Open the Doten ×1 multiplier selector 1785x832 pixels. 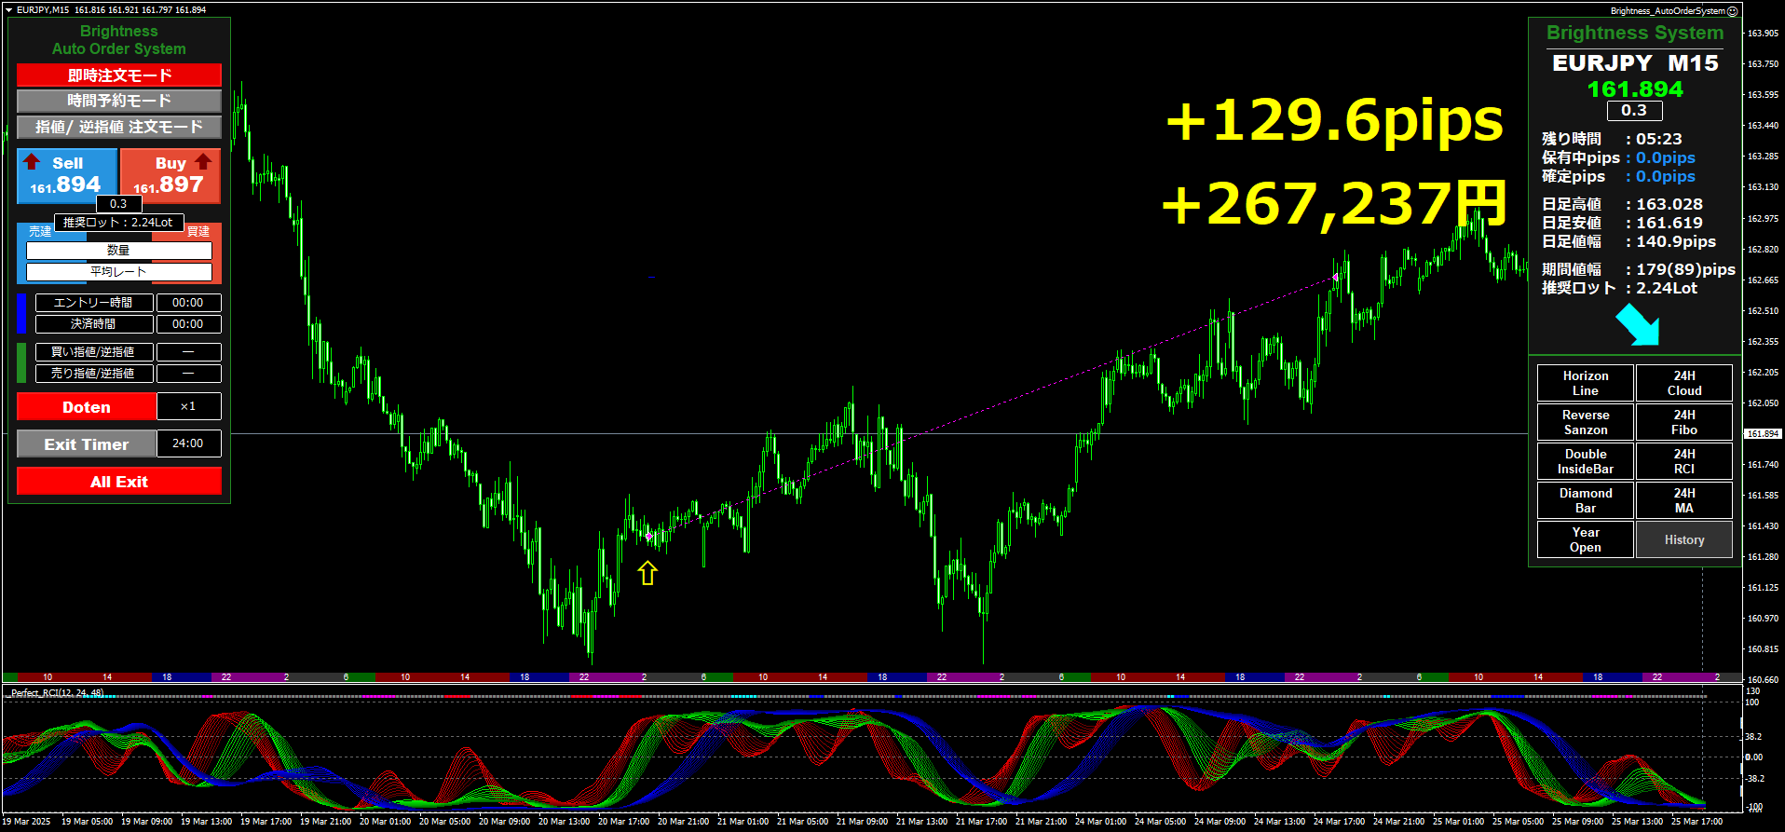click(188, 406)
